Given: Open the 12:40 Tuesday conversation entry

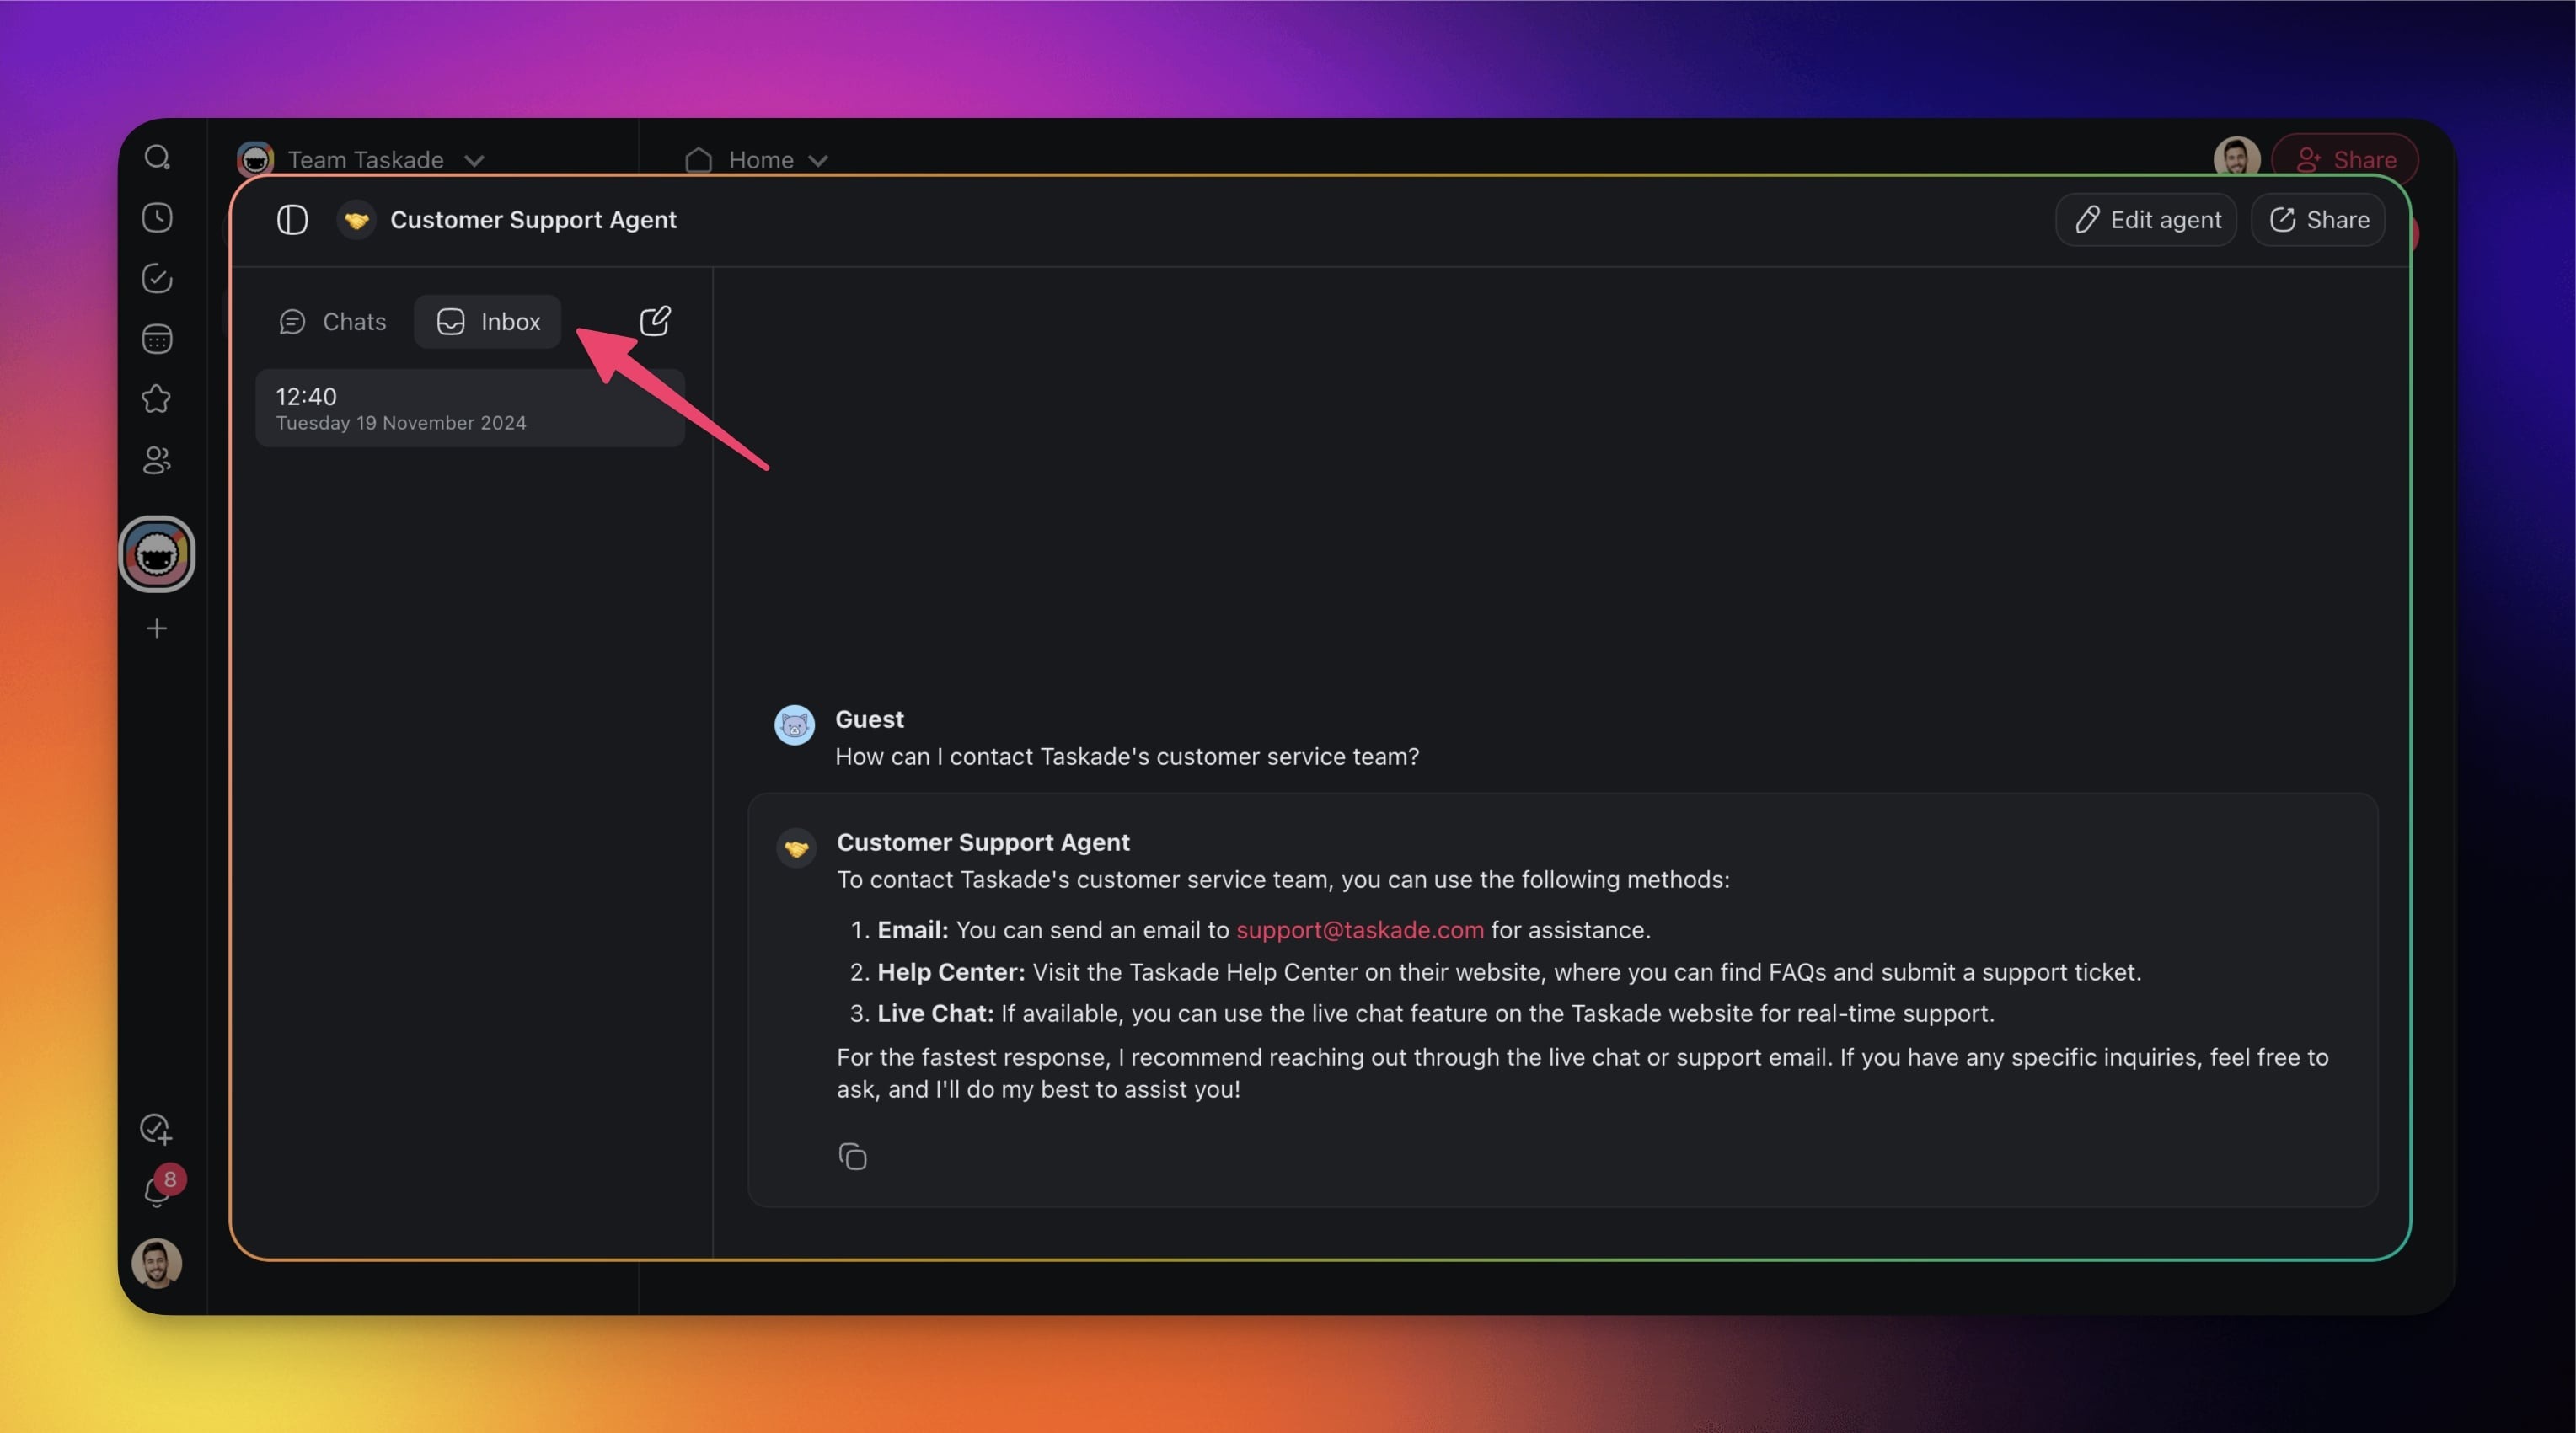Looking at the screenshot, I should (x=470, y=408).
